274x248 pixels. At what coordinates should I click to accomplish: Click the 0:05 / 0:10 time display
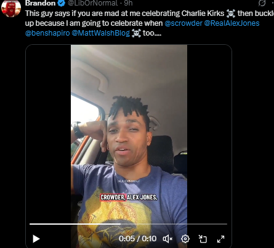pos(137,239)
